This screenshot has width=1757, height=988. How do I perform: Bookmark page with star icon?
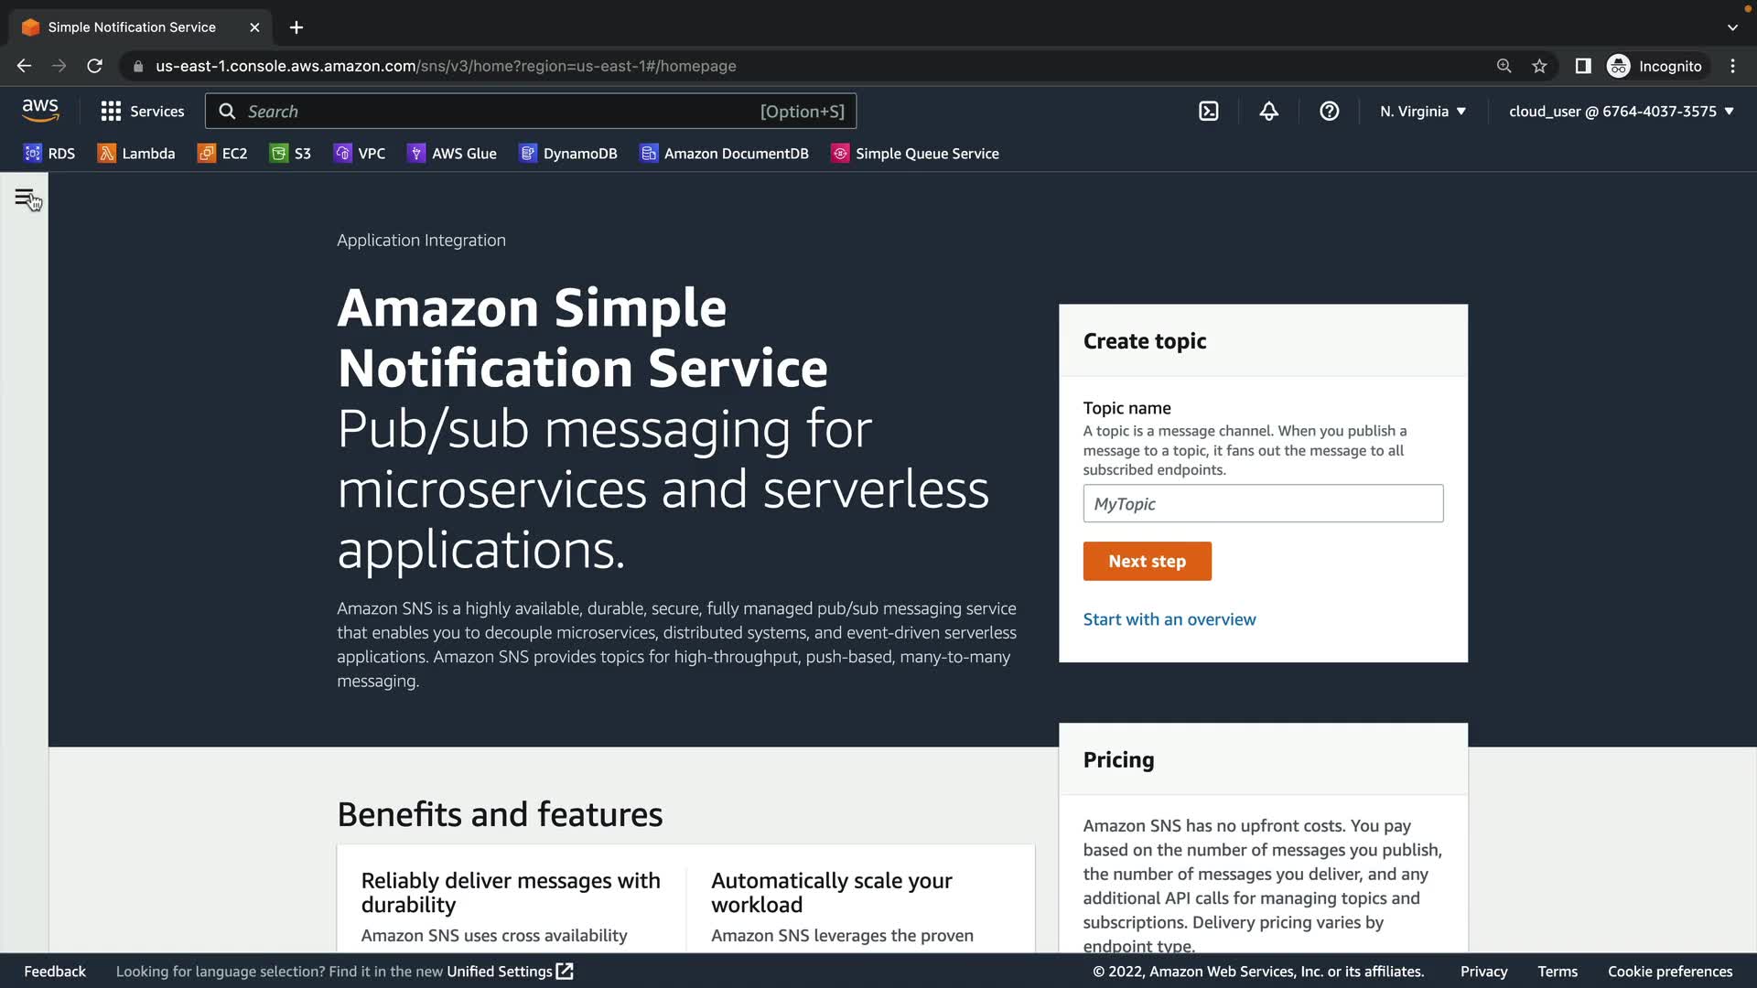[1539, 66]
